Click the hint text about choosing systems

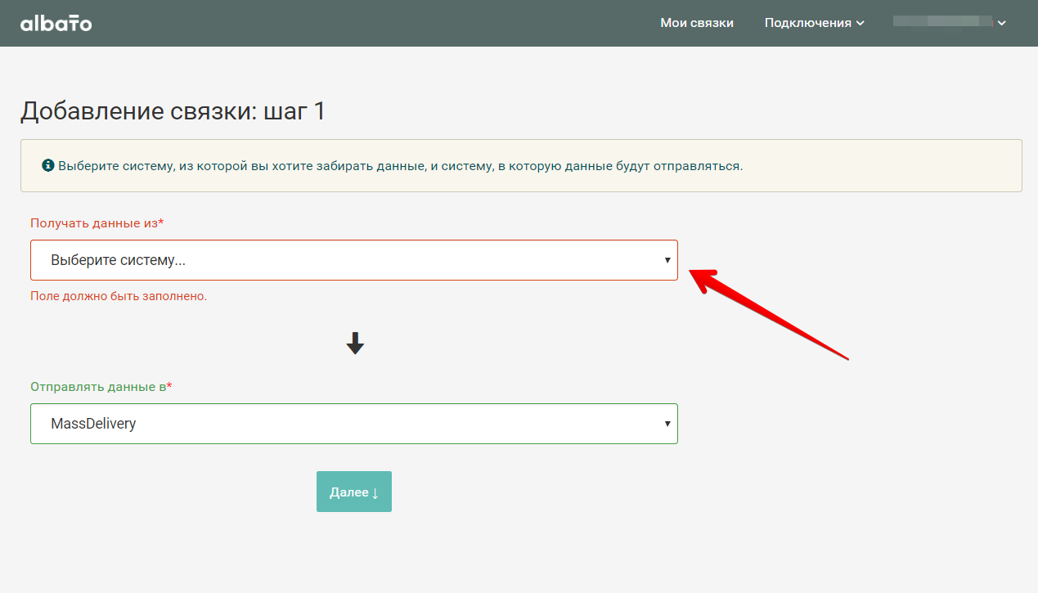coord(400,165)
